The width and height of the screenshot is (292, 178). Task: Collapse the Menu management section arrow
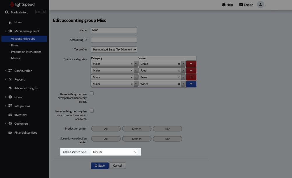(6, 31)
